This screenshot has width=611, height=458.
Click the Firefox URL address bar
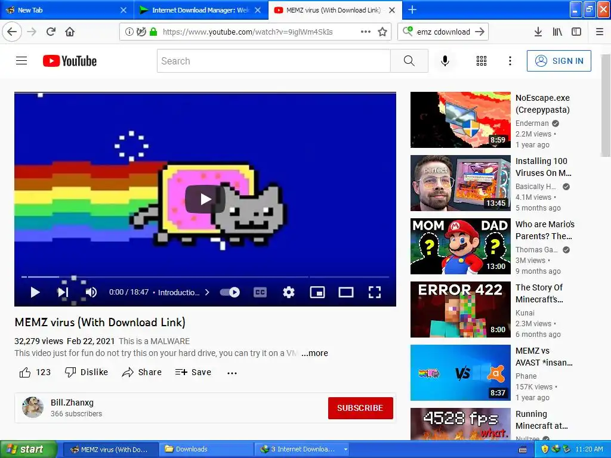click(248, 32)
